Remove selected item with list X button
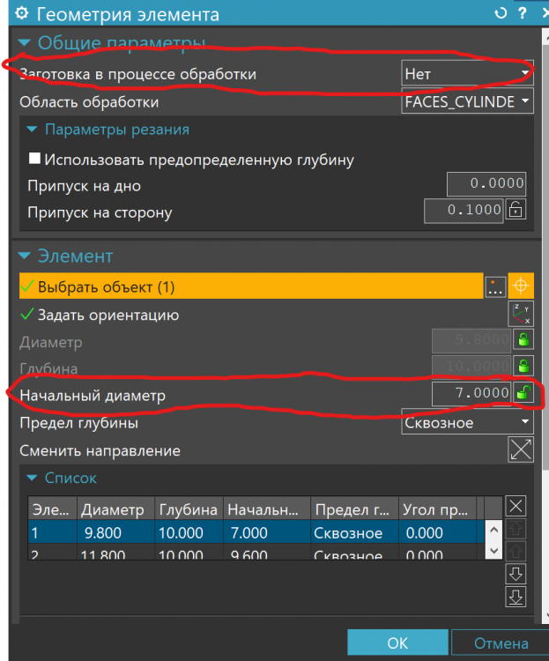 pos(517,506)
